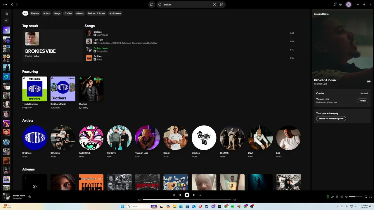Toggle Now Playing view icon
Screen dimensions: 374x210
[328, 197]
